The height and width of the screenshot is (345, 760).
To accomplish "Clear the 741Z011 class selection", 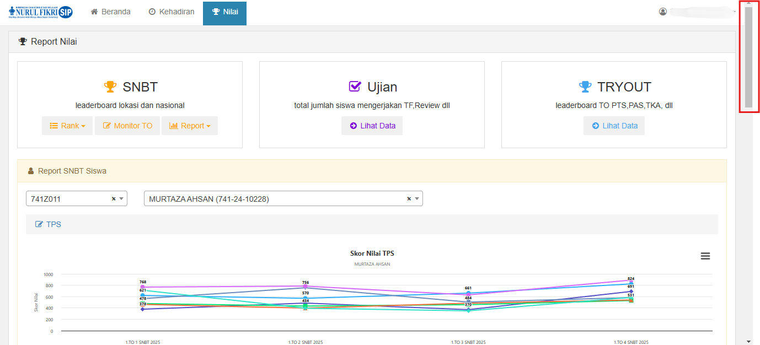I will coord(114,199).
